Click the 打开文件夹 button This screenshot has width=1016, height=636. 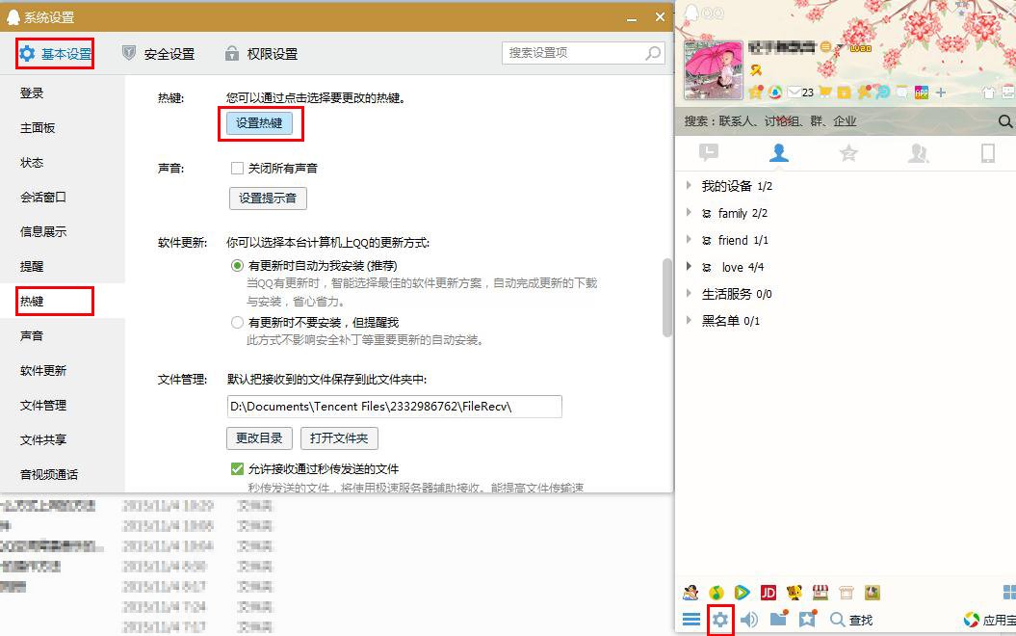coord(339,437)
